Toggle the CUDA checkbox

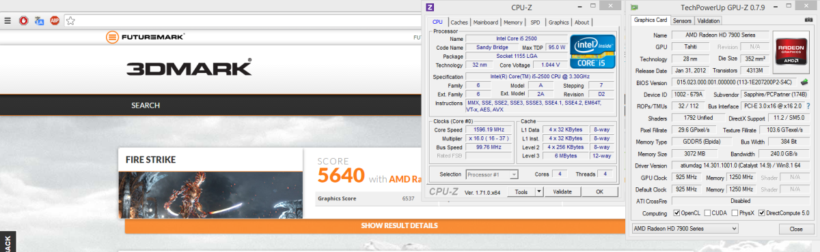tap(708, 213)
